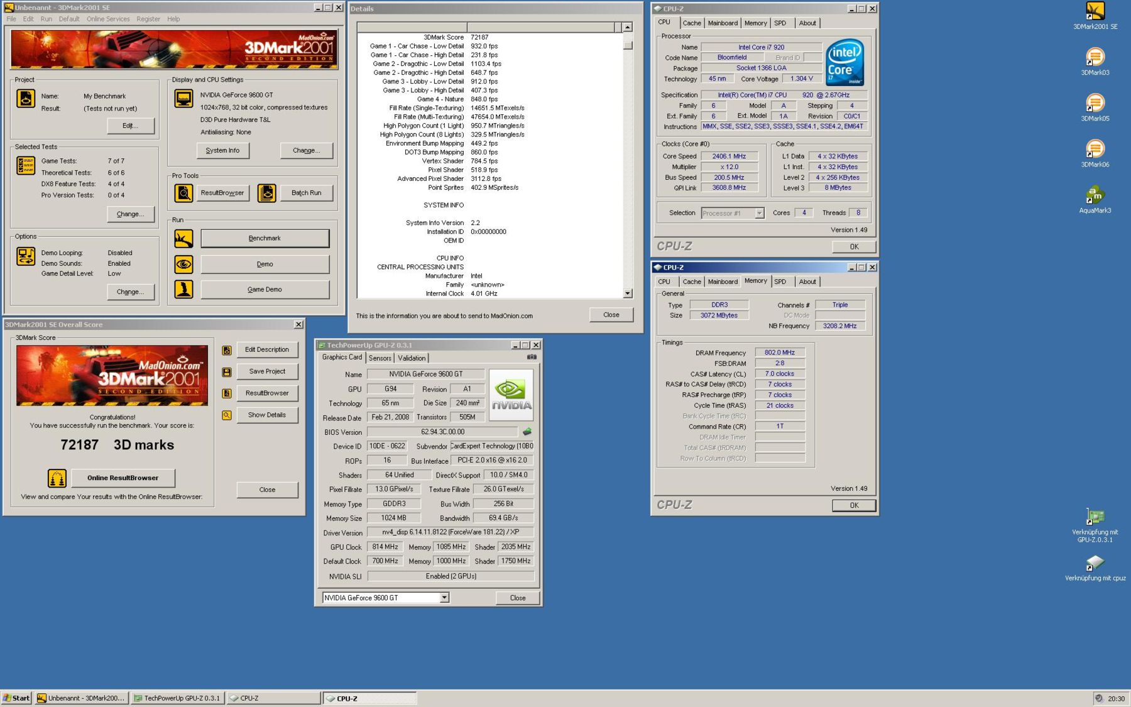Click the Online ResultBrowser button
This screenshot has width=1131, height=707.
123,478
